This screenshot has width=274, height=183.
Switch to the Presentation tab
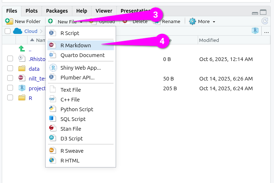[136, 11]
